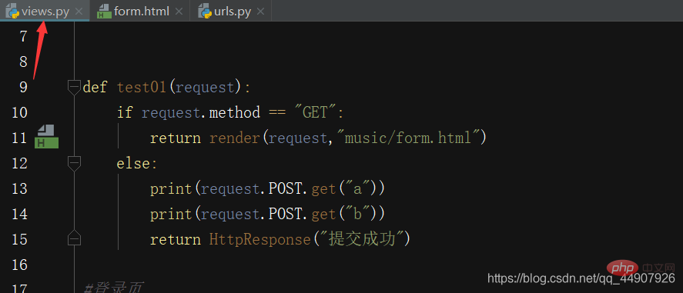Click the render function name on line 11
The width and height of the screenshot is (683, 293).
[235, 138]
